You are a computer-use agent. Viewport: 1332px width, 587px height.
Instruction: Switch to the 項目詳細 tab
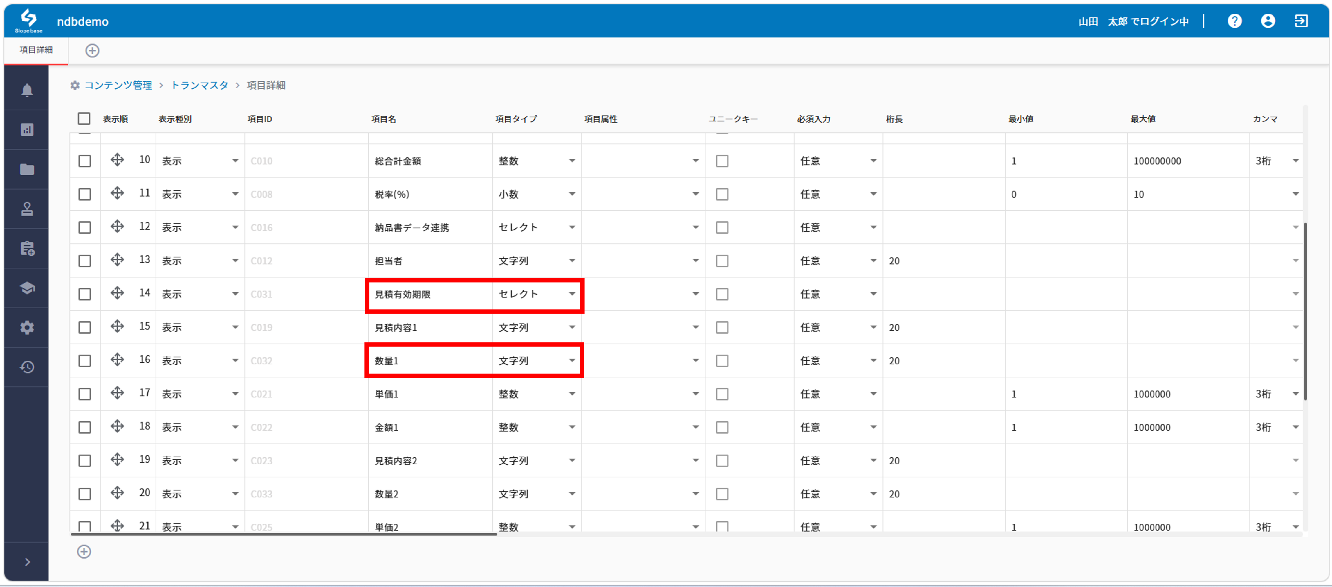tap(36, 50)
